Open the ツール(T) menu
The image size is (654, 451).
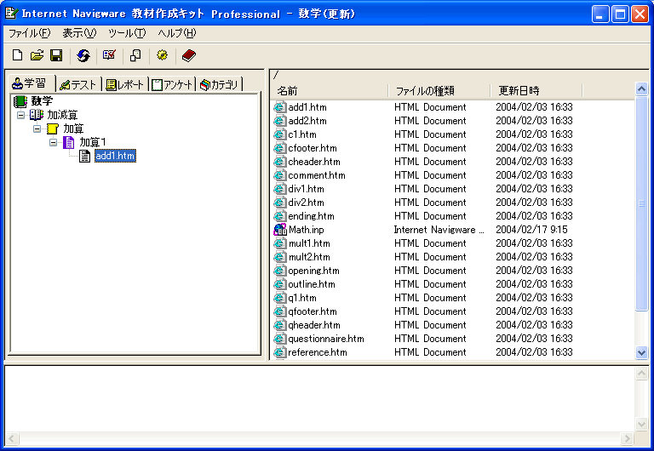127,33
